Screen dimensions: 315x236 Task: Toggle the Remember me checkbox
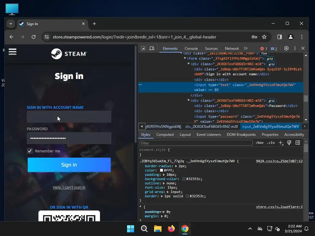[x=30, y=151]
